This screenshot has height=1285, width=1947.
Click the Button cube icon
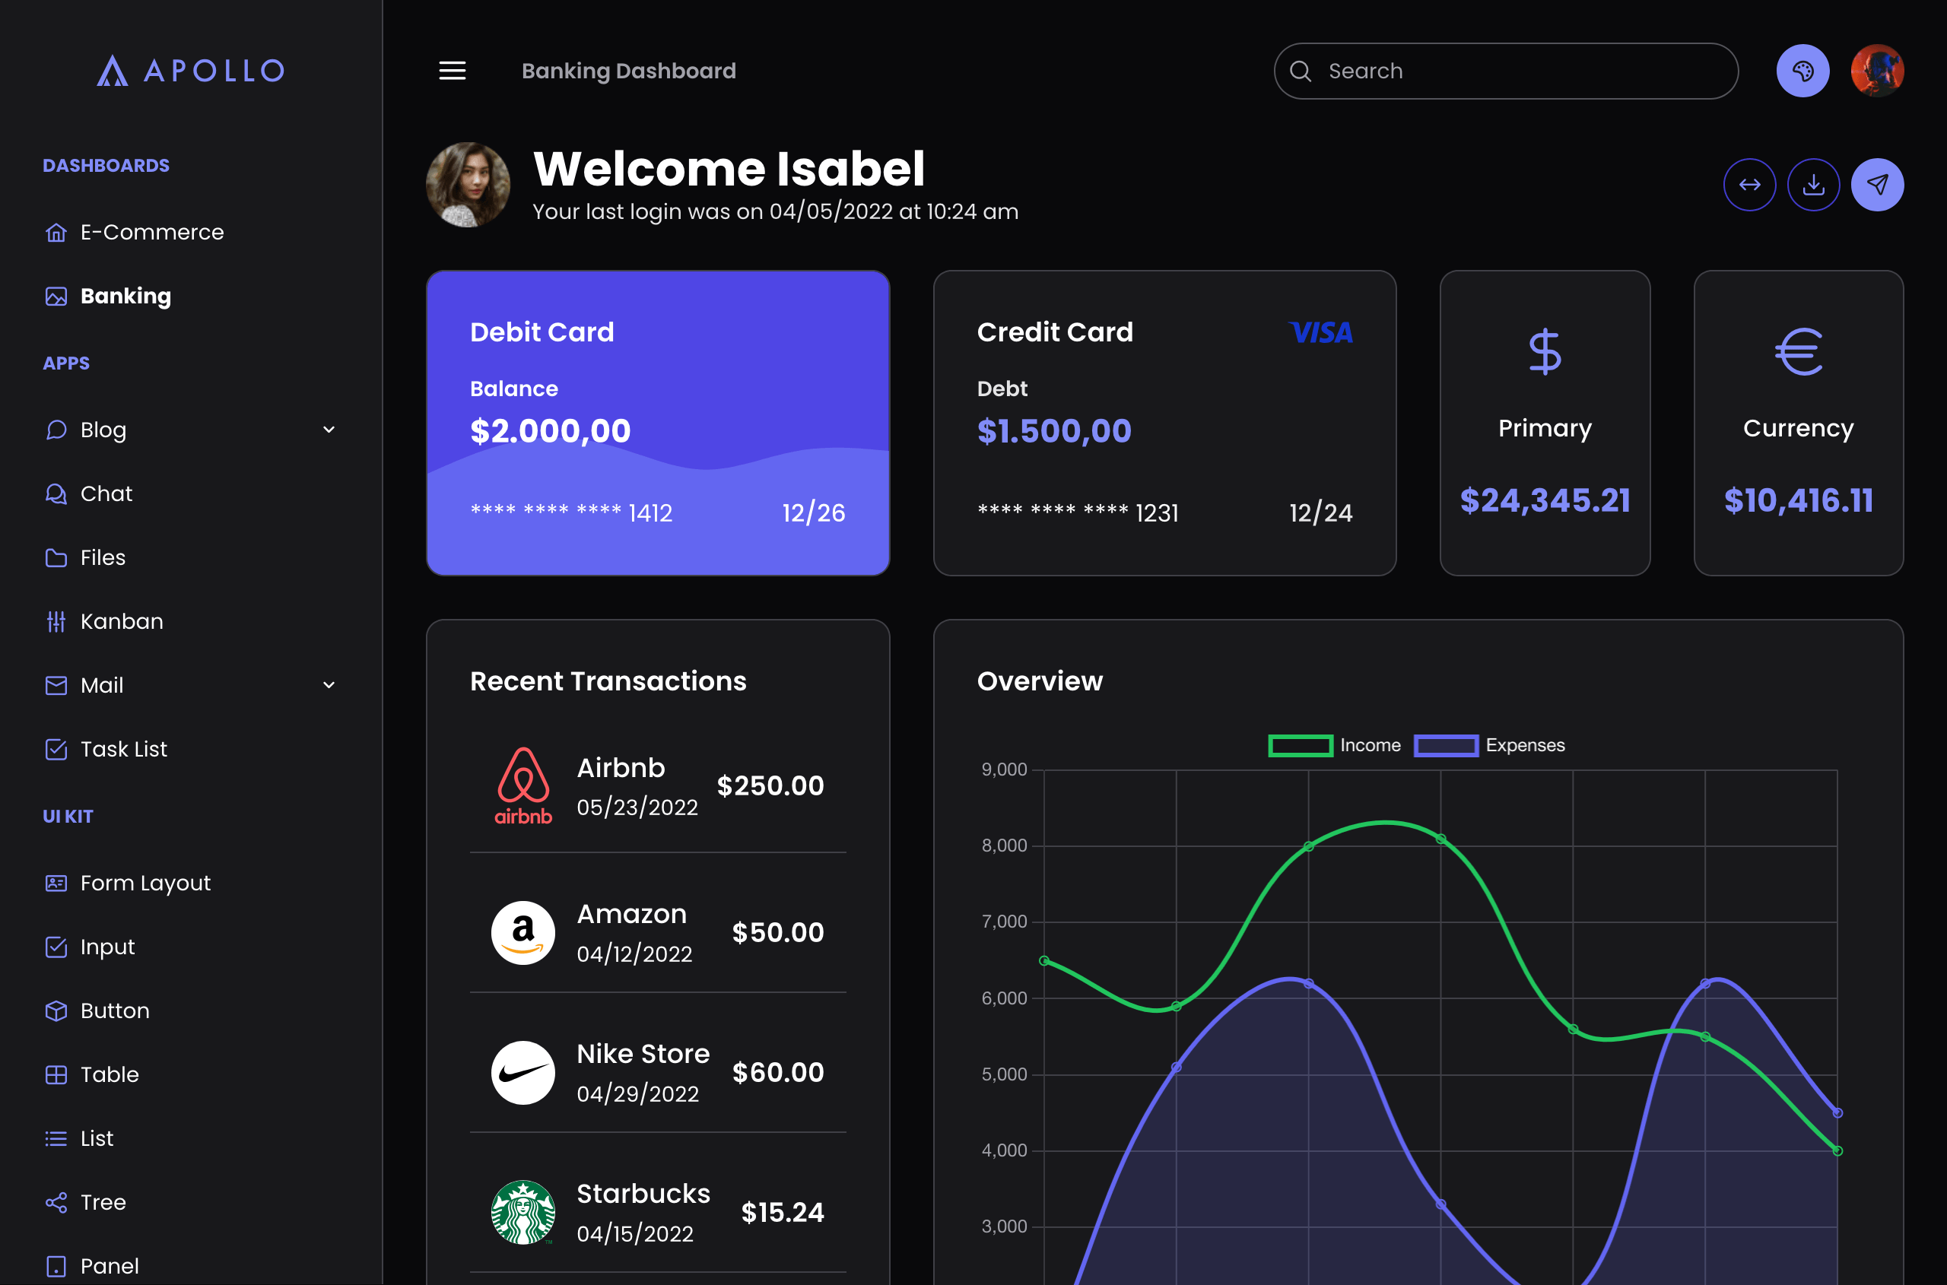(56, 1011)
